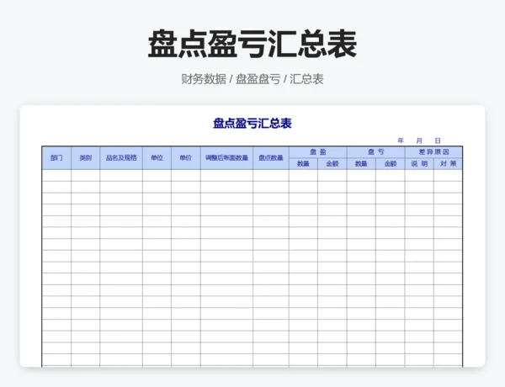Click the 年 date label
This screenshot has width=505, height=387.
(401, 140)
